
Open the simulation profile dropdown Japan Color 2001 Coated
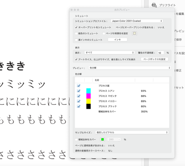pos(137,21)
